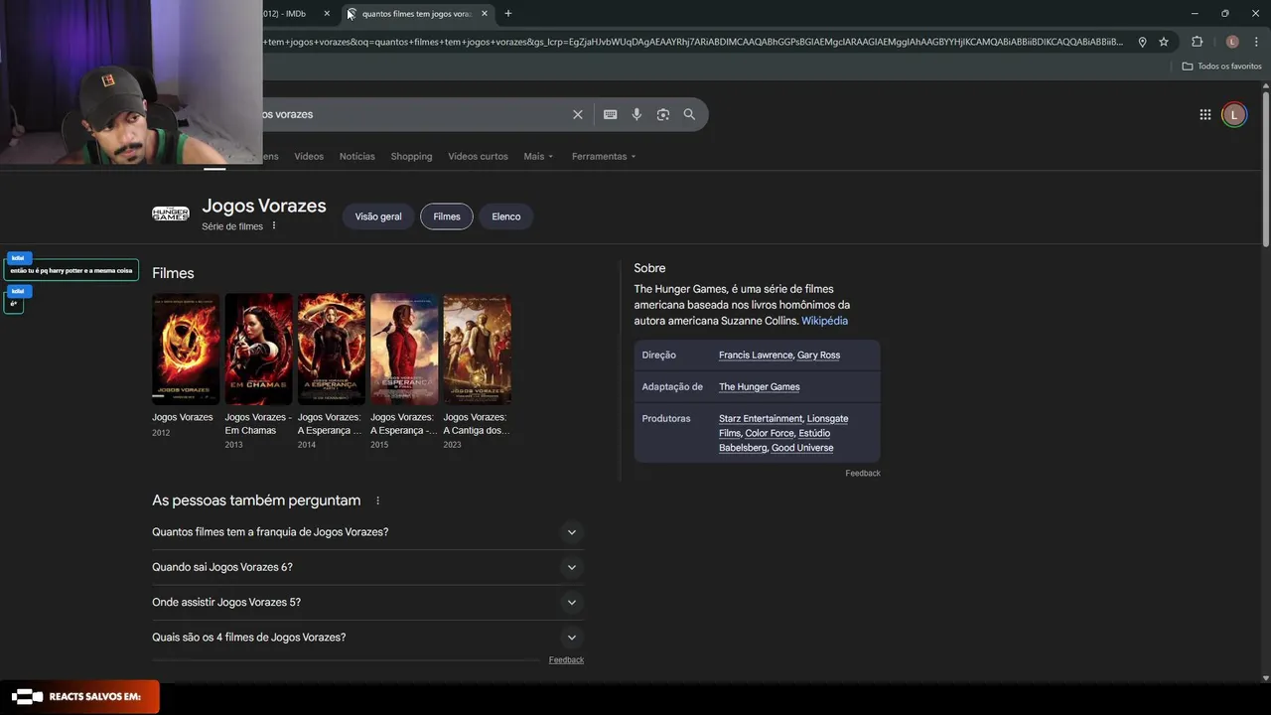
Task: Open the 'Em Chamas' 2013 poster
Action: (x=258, y=349)
